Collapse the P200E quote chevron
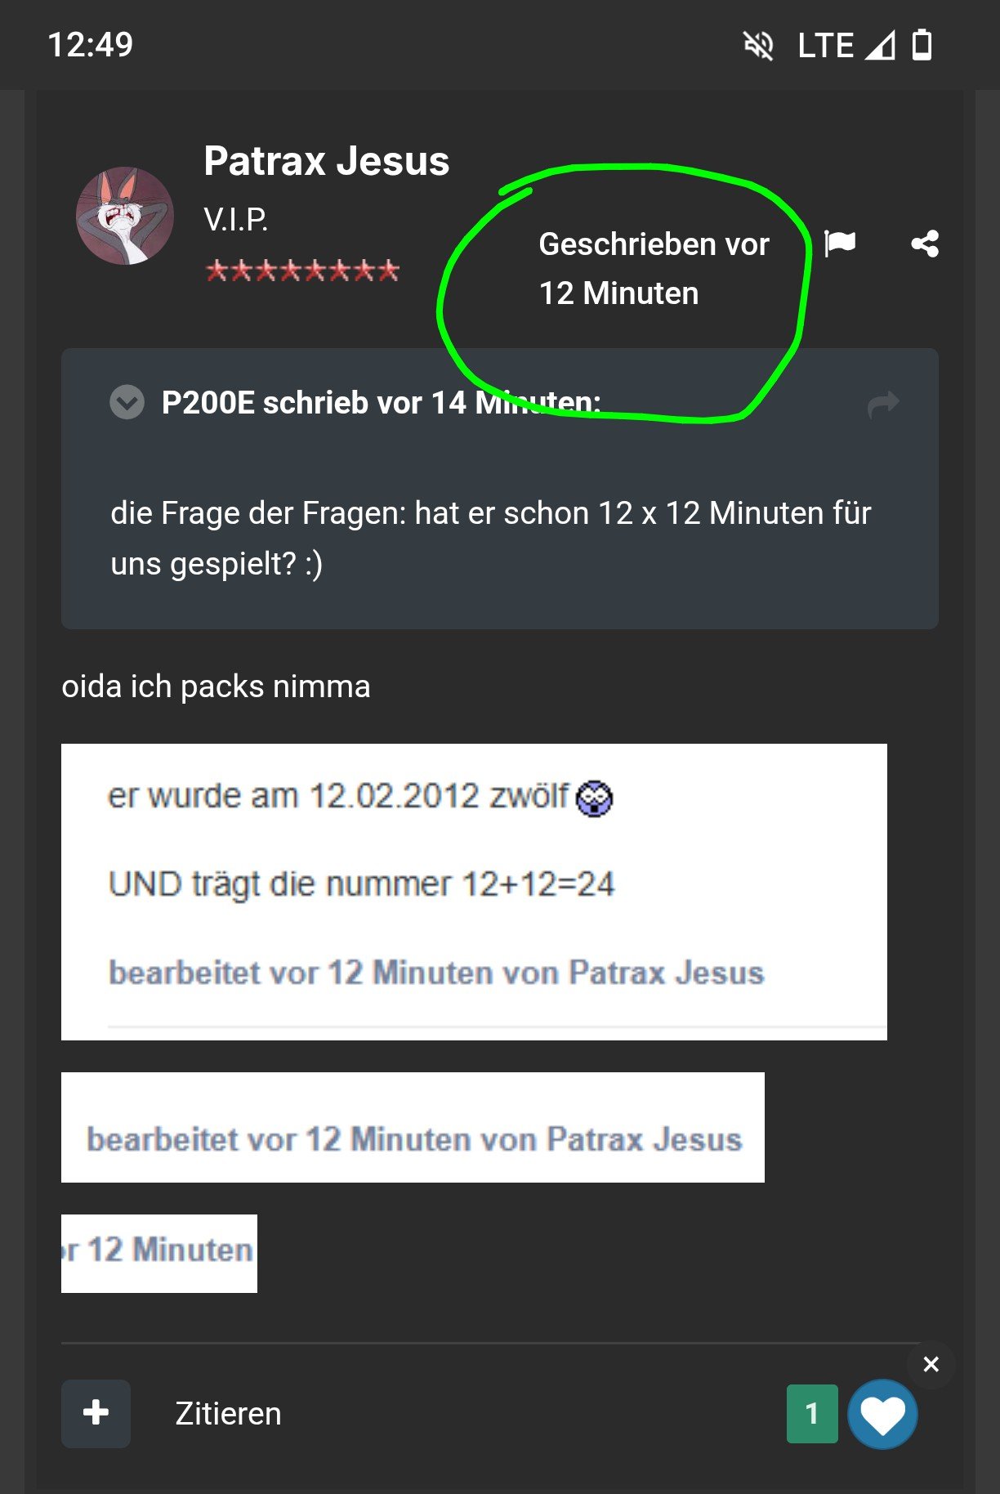 (127, 402)
